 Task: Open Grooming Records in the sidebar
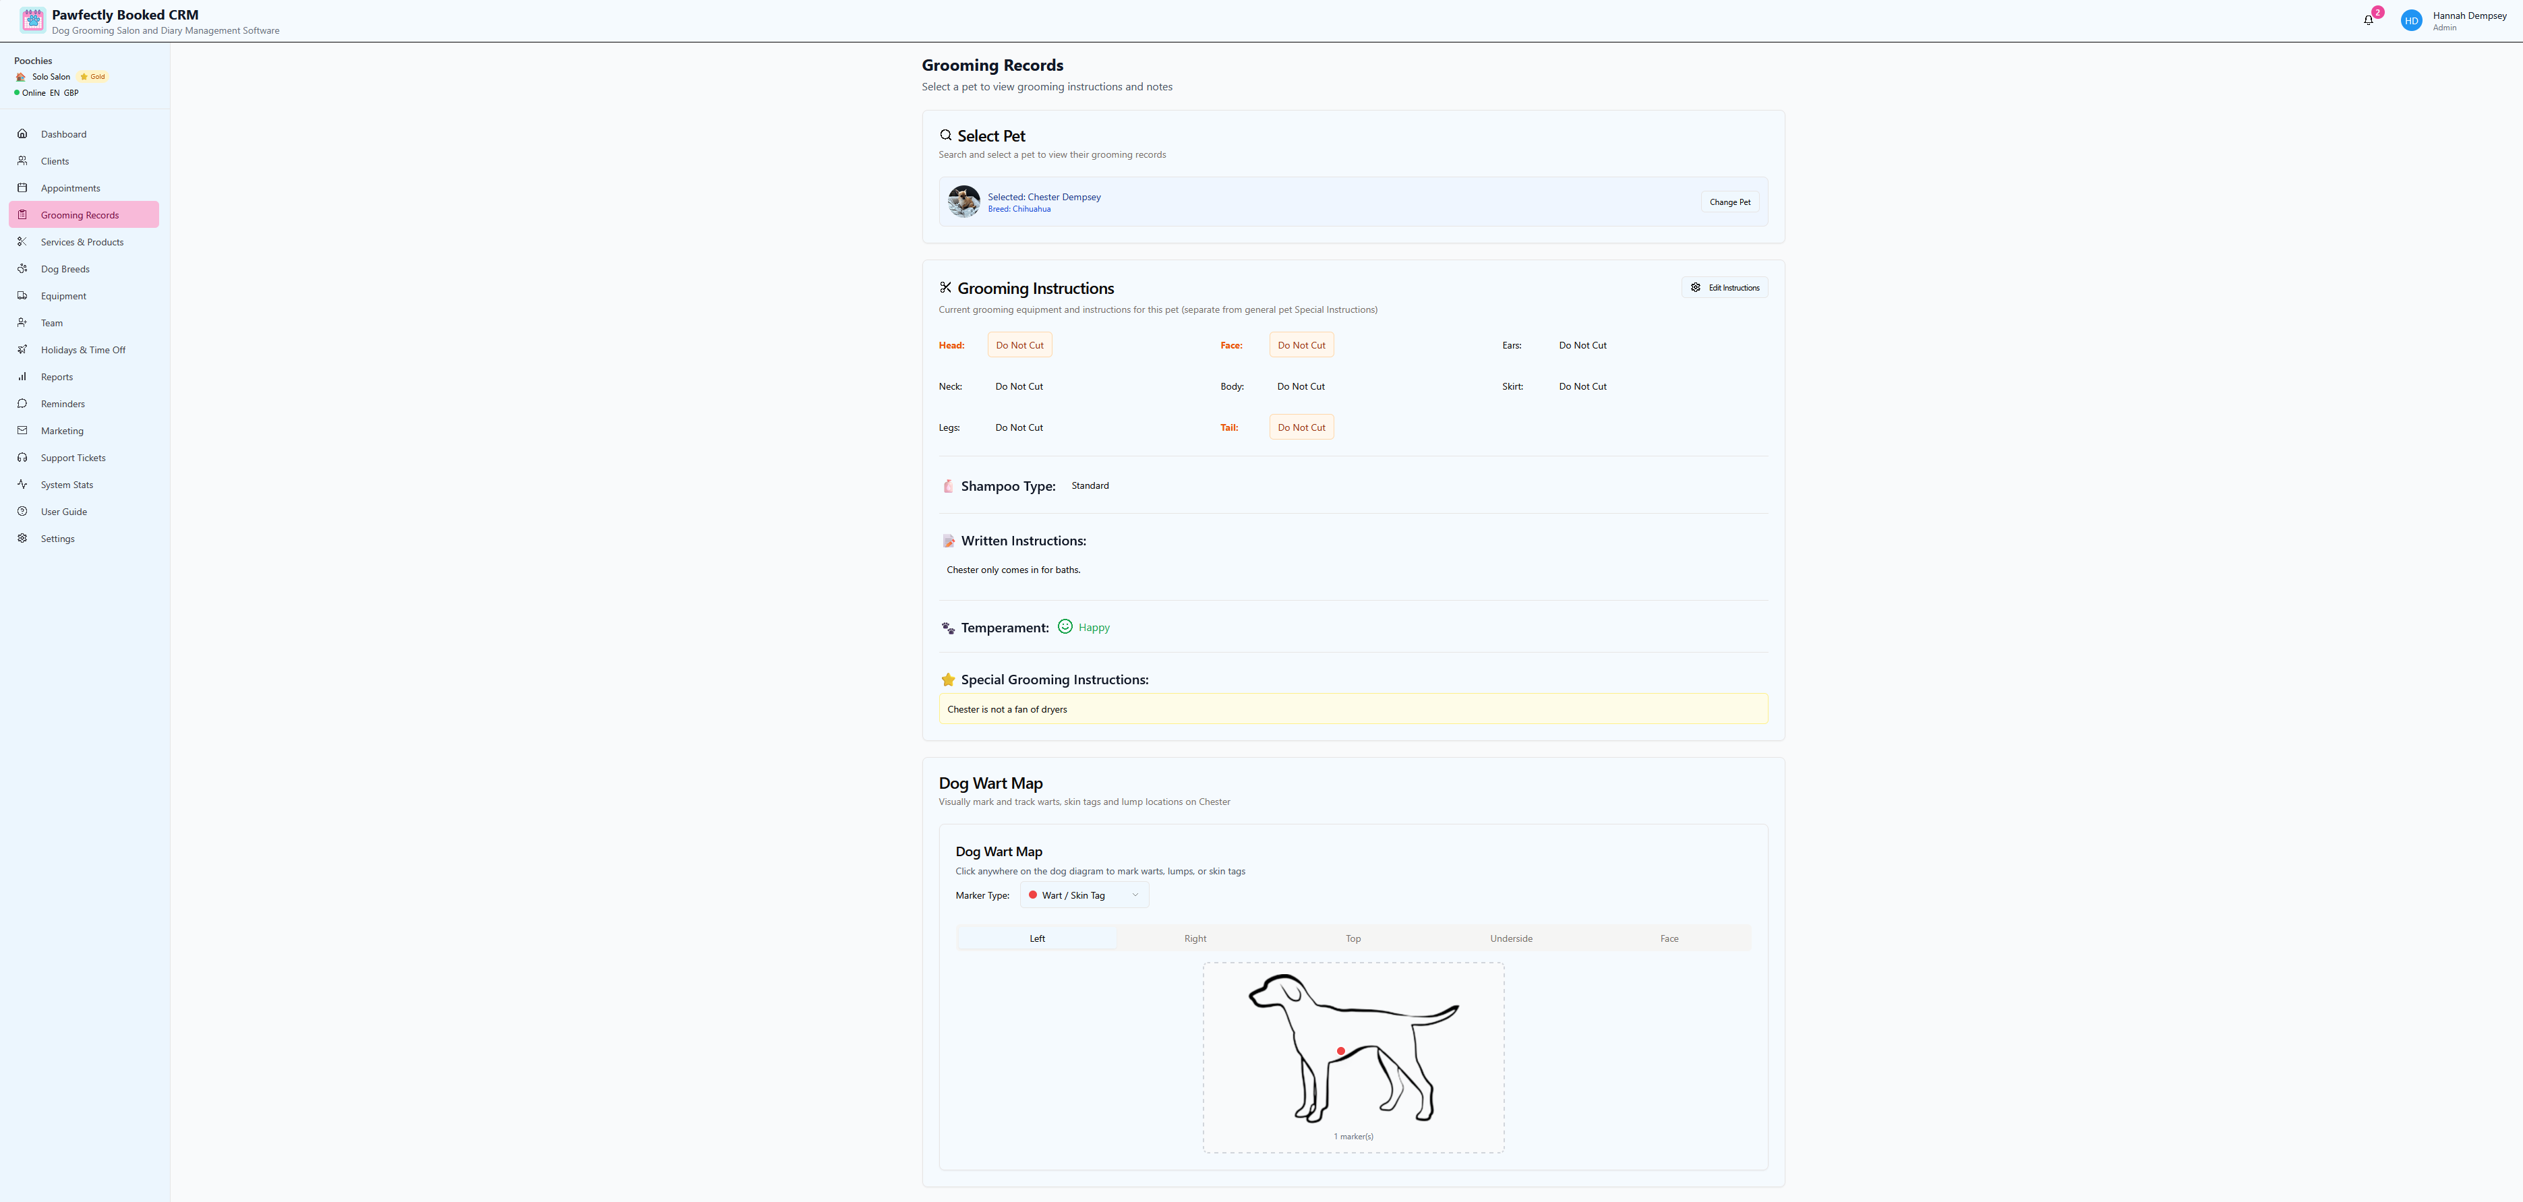point(84,214)
